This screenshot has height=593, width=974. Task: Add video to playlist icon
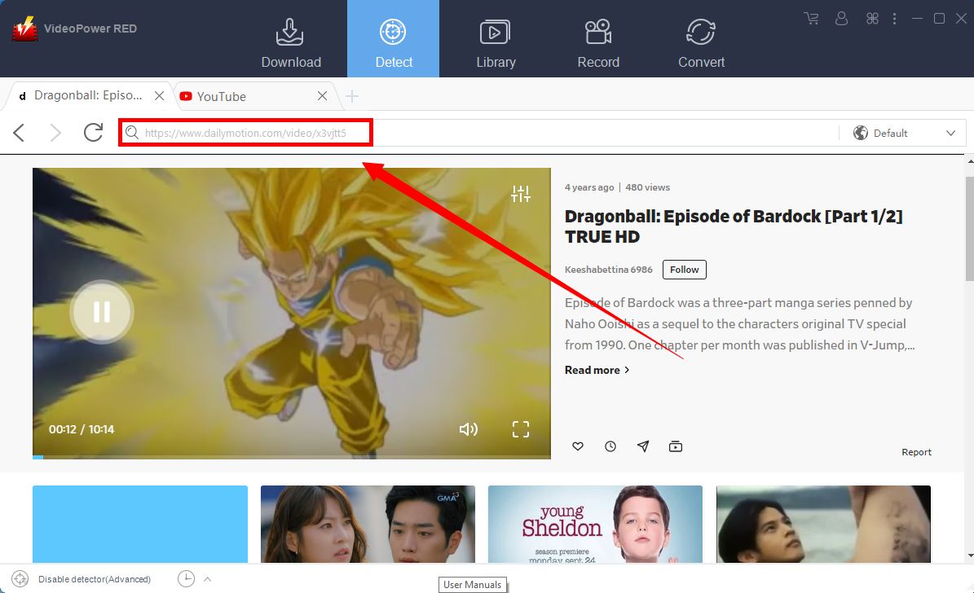(675, 446)
